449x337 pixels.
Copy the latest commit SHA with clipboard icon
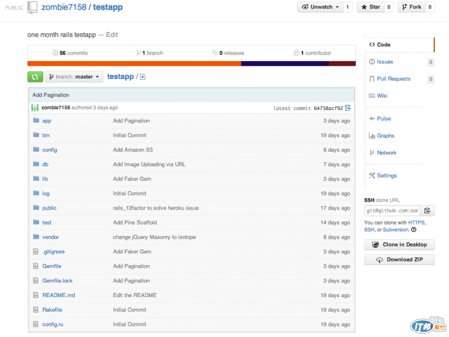348,108
